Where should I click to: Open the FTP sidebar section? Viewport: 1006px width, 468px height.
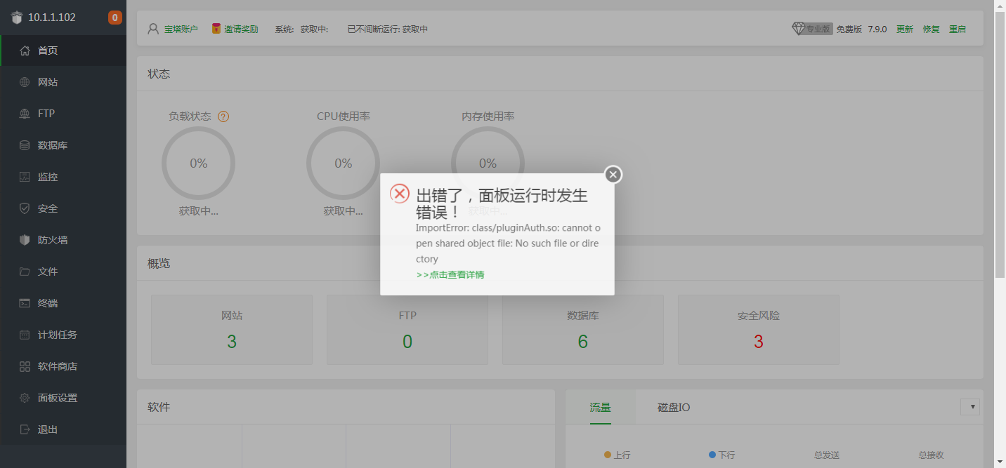point(63,114)
